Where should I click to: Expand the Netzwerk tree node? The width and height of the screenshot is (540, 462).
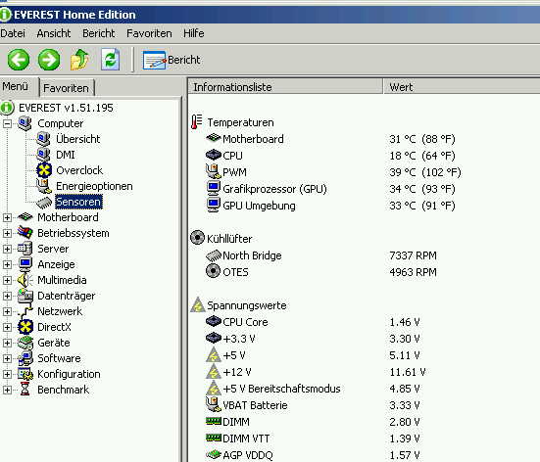7,311
